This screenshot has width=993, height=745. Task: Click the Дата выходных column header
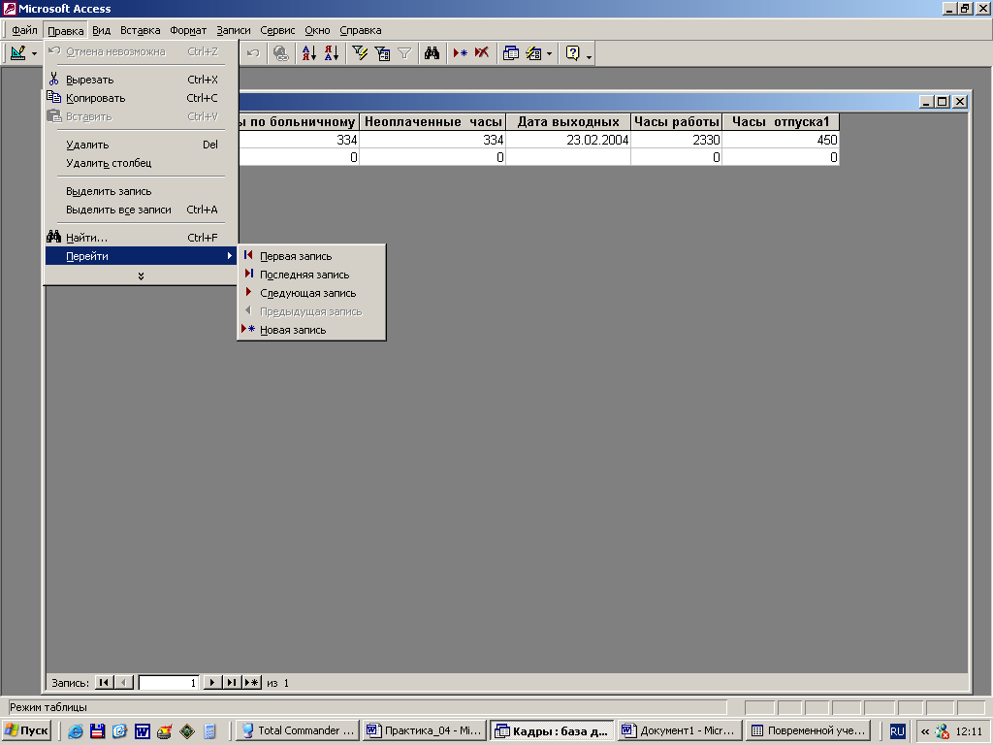(568, 121)
